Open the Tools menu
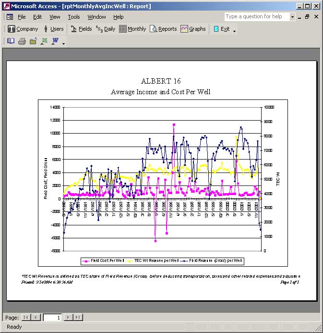This screenshot has height=333, width=323. pyautogui.click(x=73, y=17)
